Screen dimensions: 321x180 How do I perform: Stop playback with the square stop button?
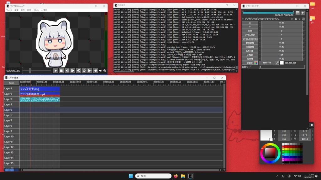(61, 71)
